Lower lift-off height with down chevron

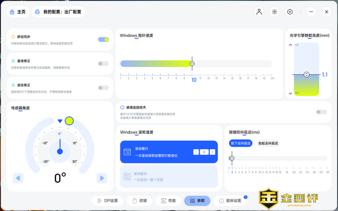(290, 93)
